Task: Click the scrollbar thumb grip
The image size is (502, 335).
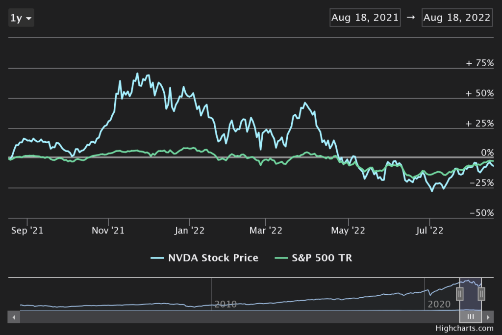Action: pyautogui.click(x=471, y=317)
